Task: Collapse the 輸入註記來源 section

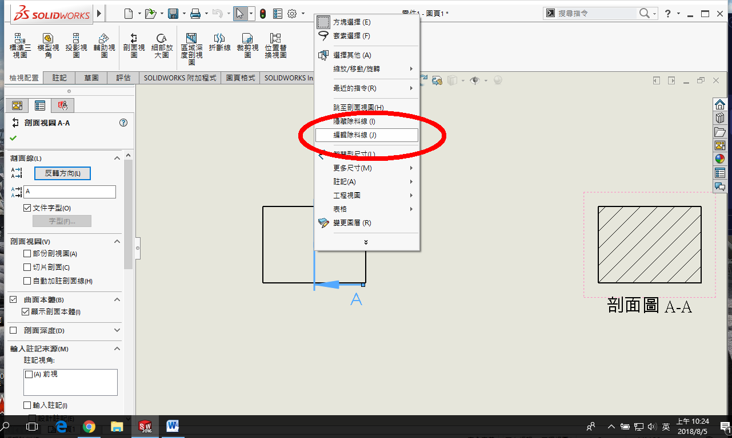Action: 117,348
